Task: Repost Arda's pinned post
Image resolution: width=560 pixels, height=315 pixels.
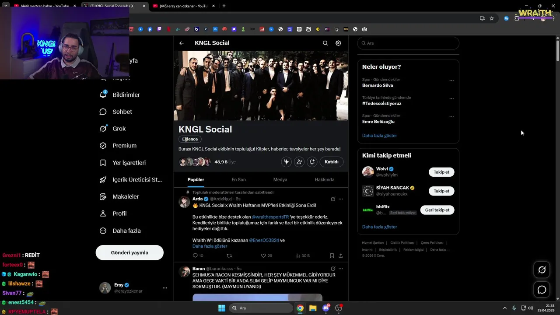Action: click(x=229, y=255)
